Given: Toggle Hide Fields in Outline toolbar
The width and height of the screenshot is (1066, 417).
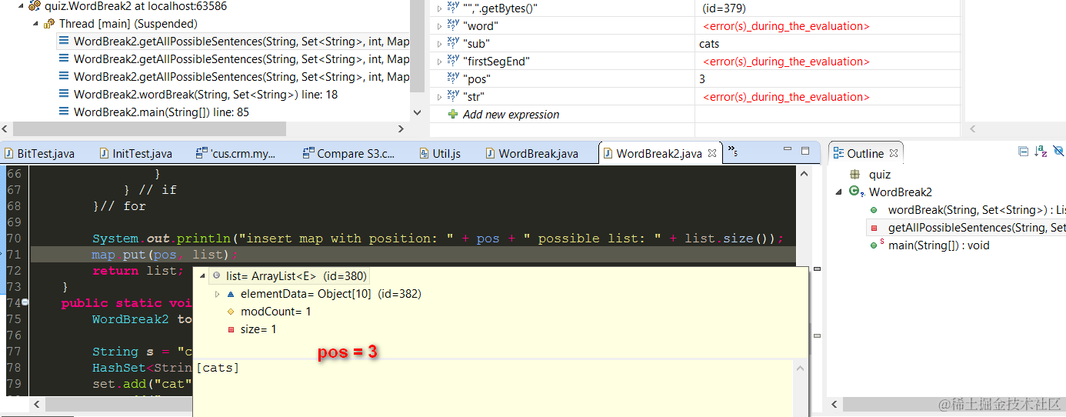Looking at the screenshot, I should click(x=1059, y=152).
